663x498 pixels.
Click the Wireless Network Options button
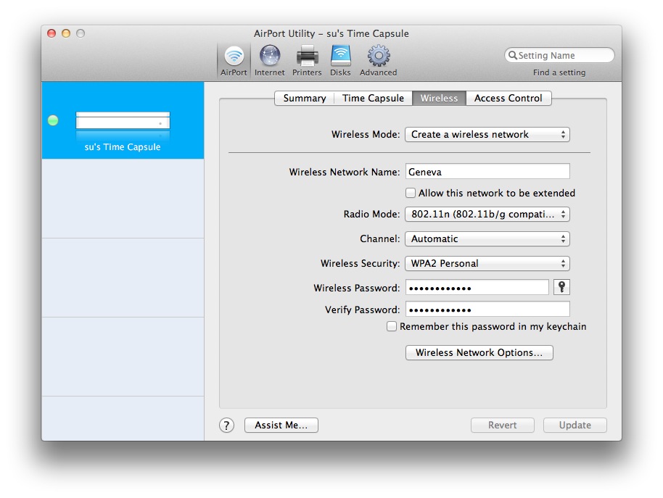pyautogui.click(x=479, y=353)
